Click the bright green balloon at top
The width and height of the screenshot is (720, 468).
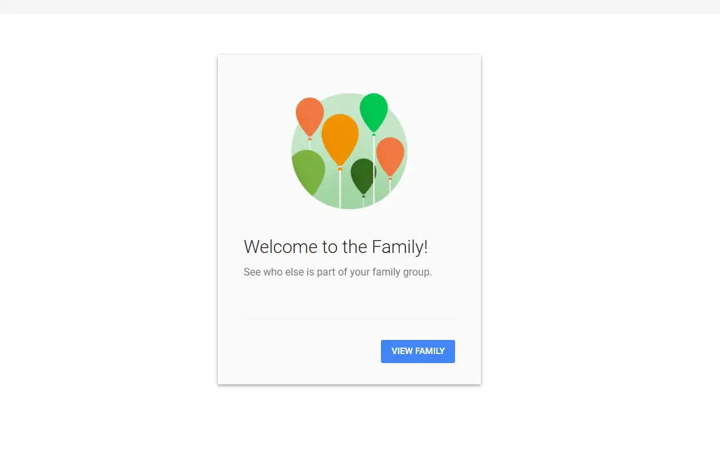point(373,112)
